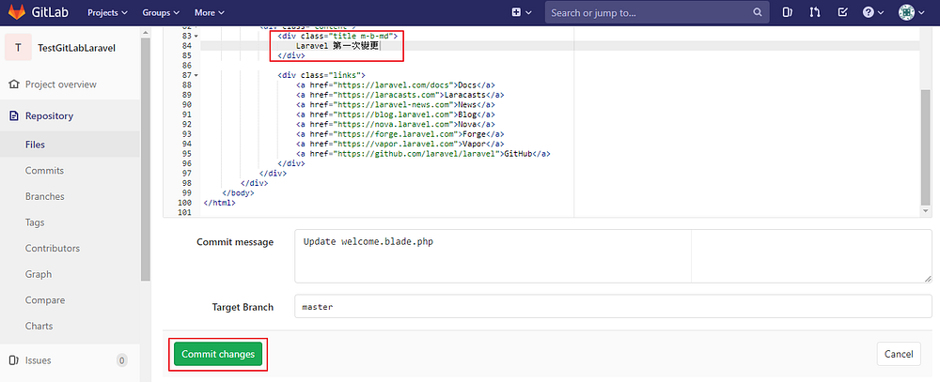Click the editor scrollbar down arrow

coord(926,211)
